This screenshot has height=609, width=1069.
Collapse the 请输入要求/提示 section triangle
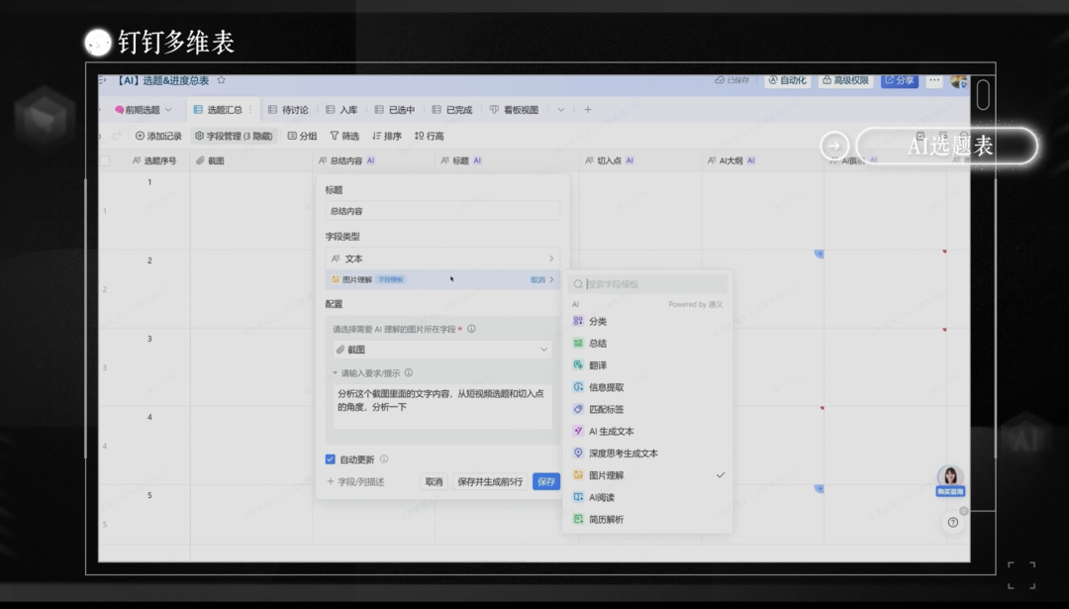point(335,373)
